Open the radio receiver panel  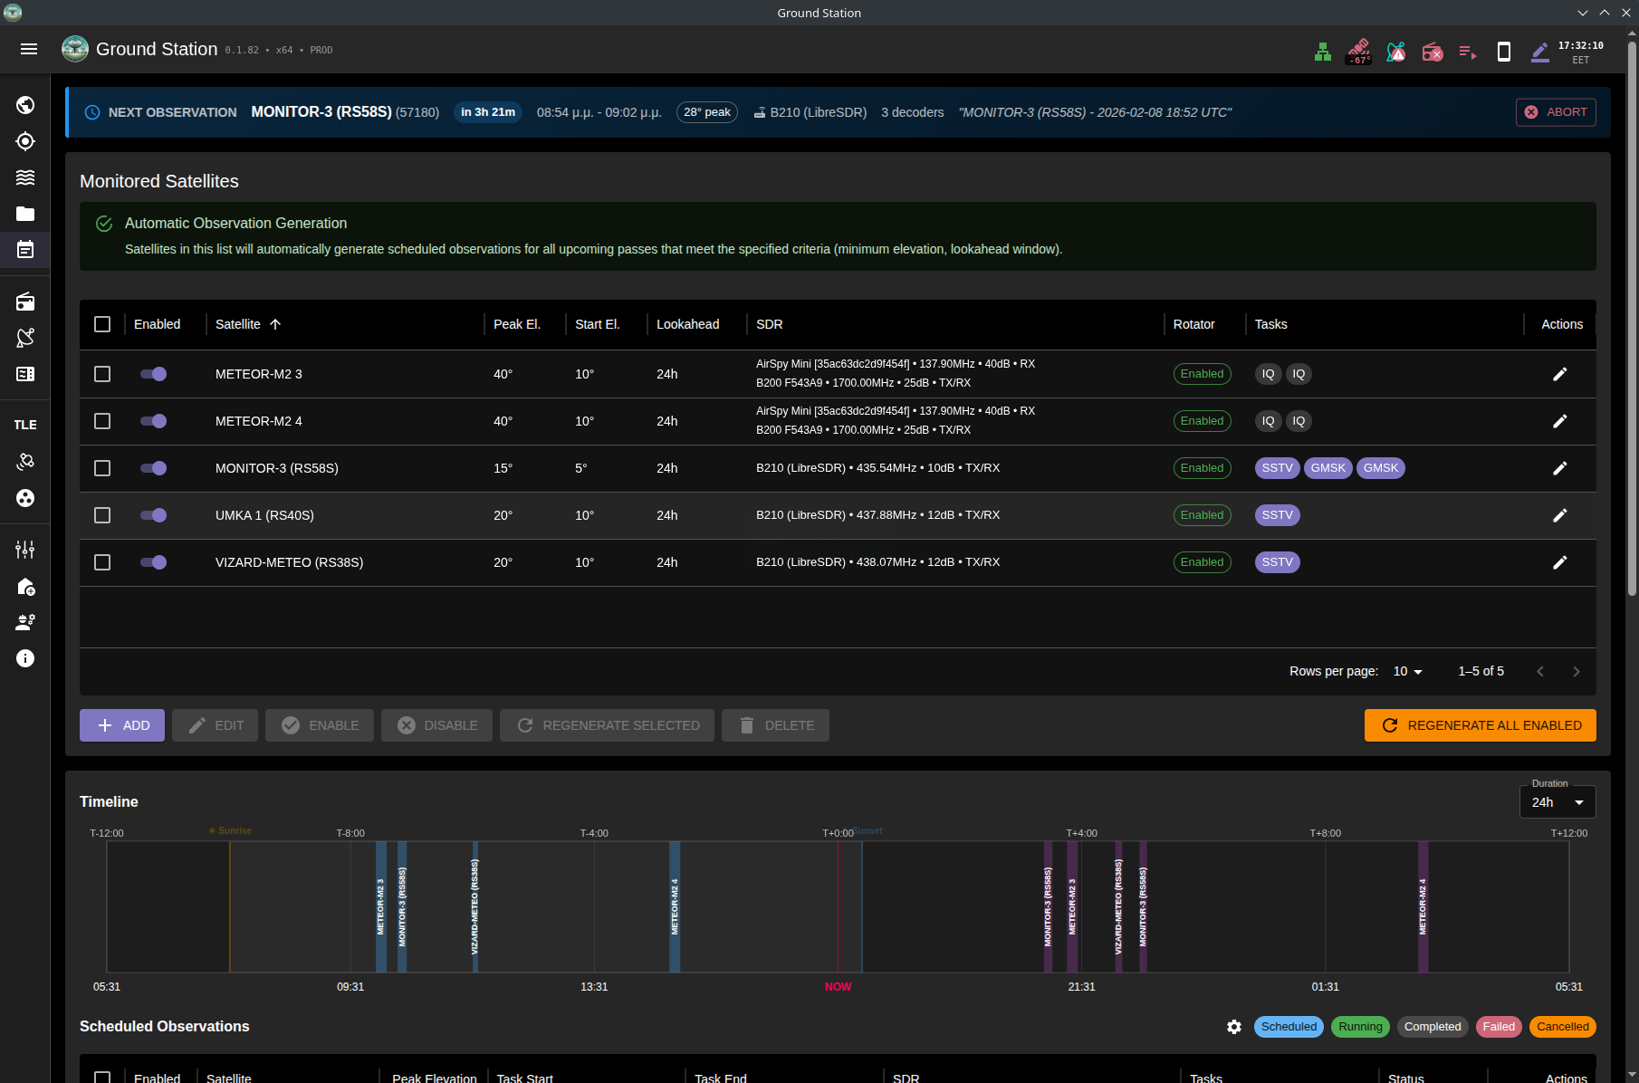pyautogui.click(x=24, y=302)
